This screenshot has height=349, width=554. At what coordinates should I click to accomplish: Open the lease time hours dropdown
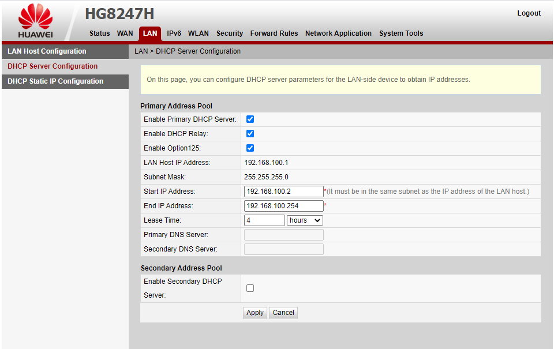(x=305, y=220)
